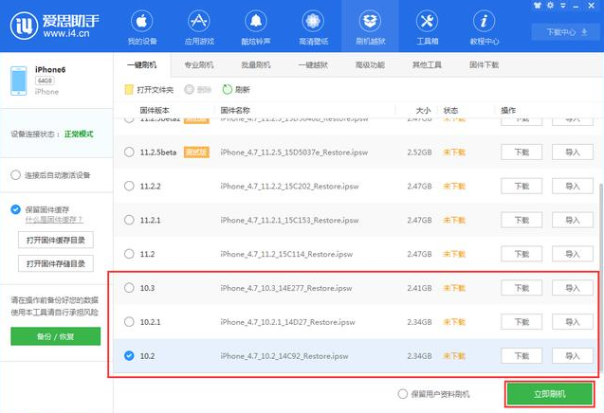
Task: Click 打开固件存储目录 button
Action: click(x=55, y=263)
